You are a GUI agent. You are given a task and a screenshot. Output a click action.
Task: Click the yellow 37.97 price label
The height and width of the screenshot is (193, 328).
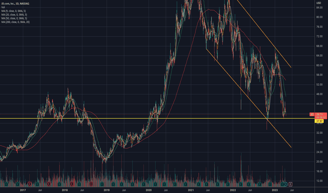click(x=319, y=121)
